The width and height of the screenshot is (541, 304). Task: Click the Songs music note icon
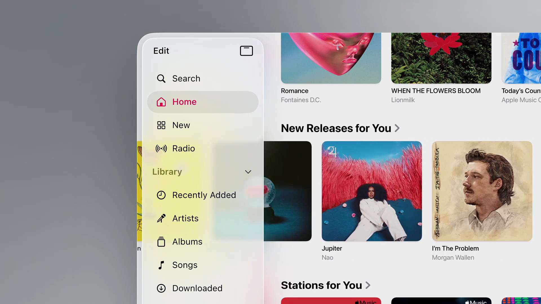pos(161,265)
